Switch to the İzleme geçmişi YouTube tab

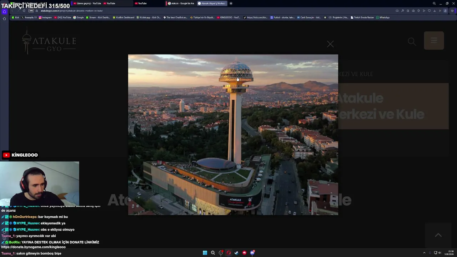coord(87,3)
